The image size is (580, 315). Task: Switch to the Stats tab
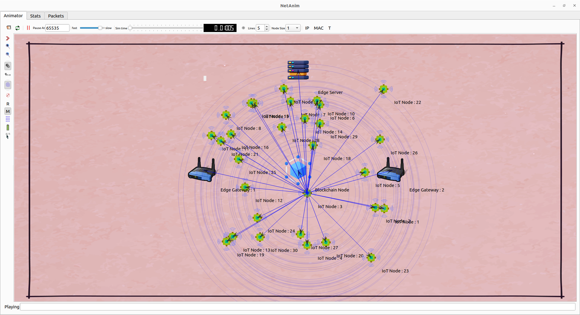coord(35,16)
